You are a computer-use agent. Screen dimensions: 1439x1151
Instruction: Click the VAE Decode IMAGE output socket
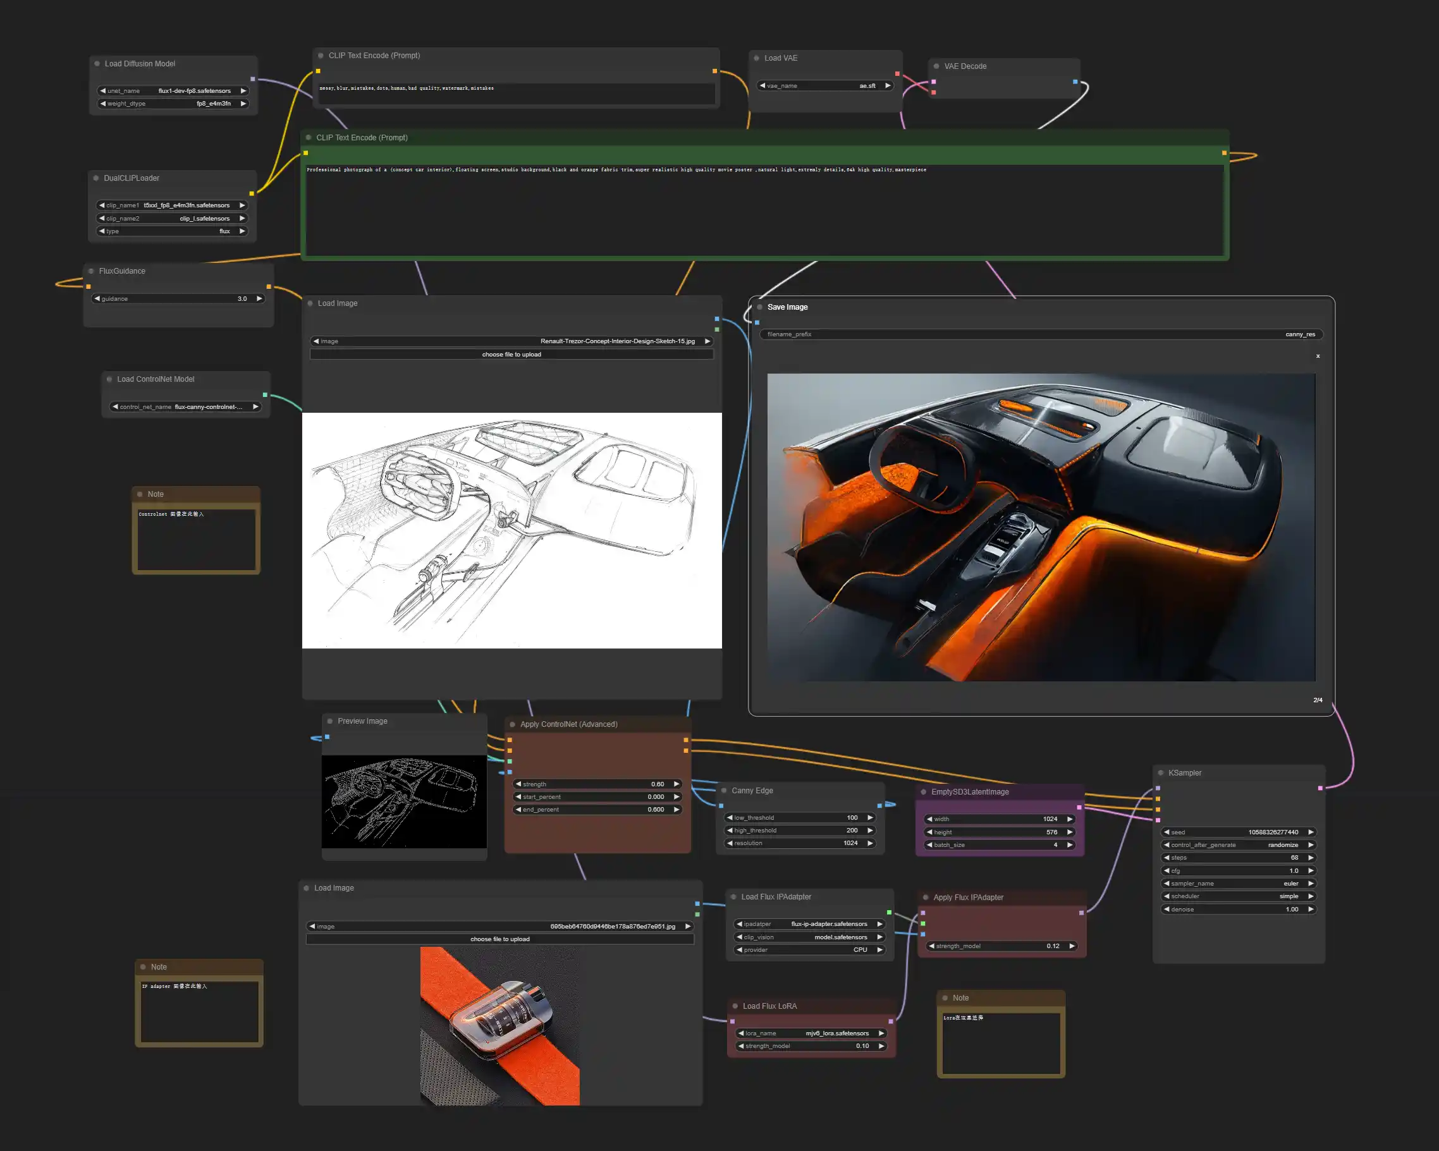tap(1075, 82)
